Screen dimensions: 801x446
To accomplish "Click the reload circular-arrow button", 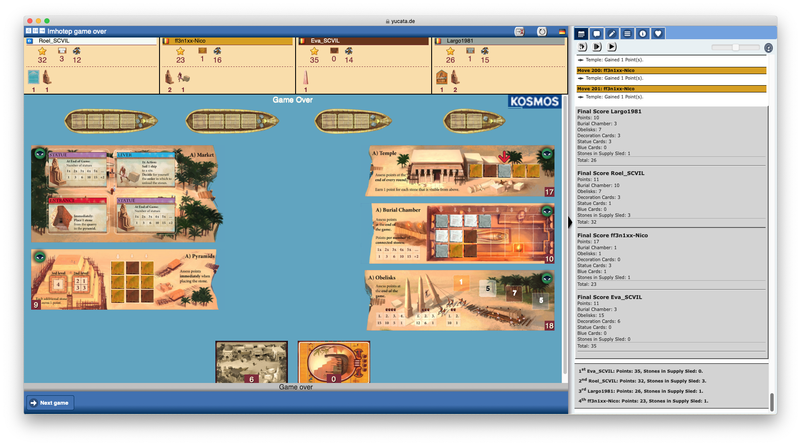I will pos(542,32).
